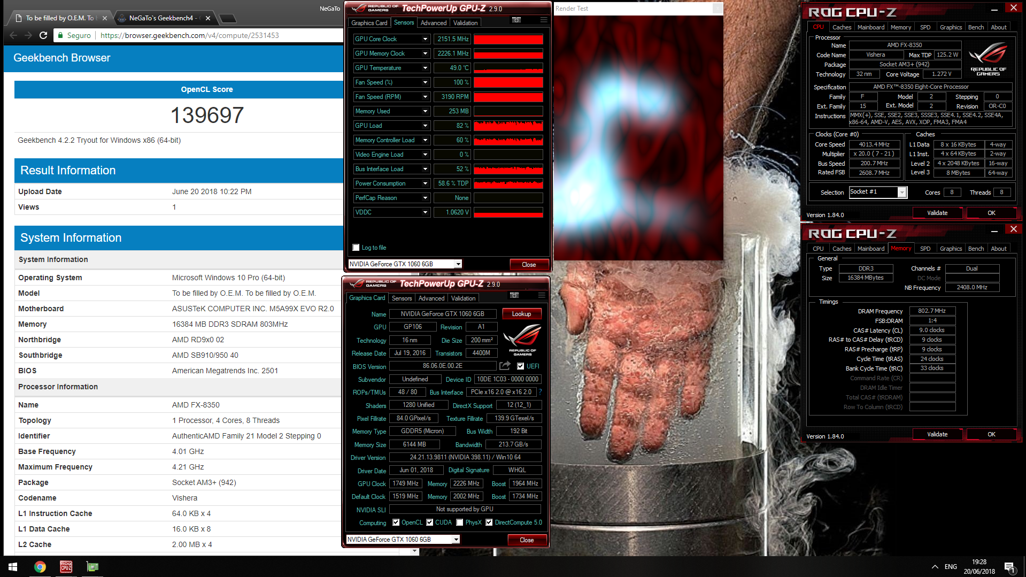Click the Render Test window preview

click(638, 138)
